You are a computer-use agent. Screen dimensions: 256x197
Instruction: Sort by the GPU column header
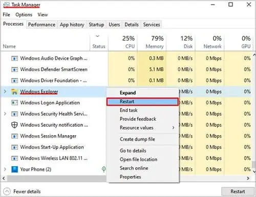[x=239, y=42]
